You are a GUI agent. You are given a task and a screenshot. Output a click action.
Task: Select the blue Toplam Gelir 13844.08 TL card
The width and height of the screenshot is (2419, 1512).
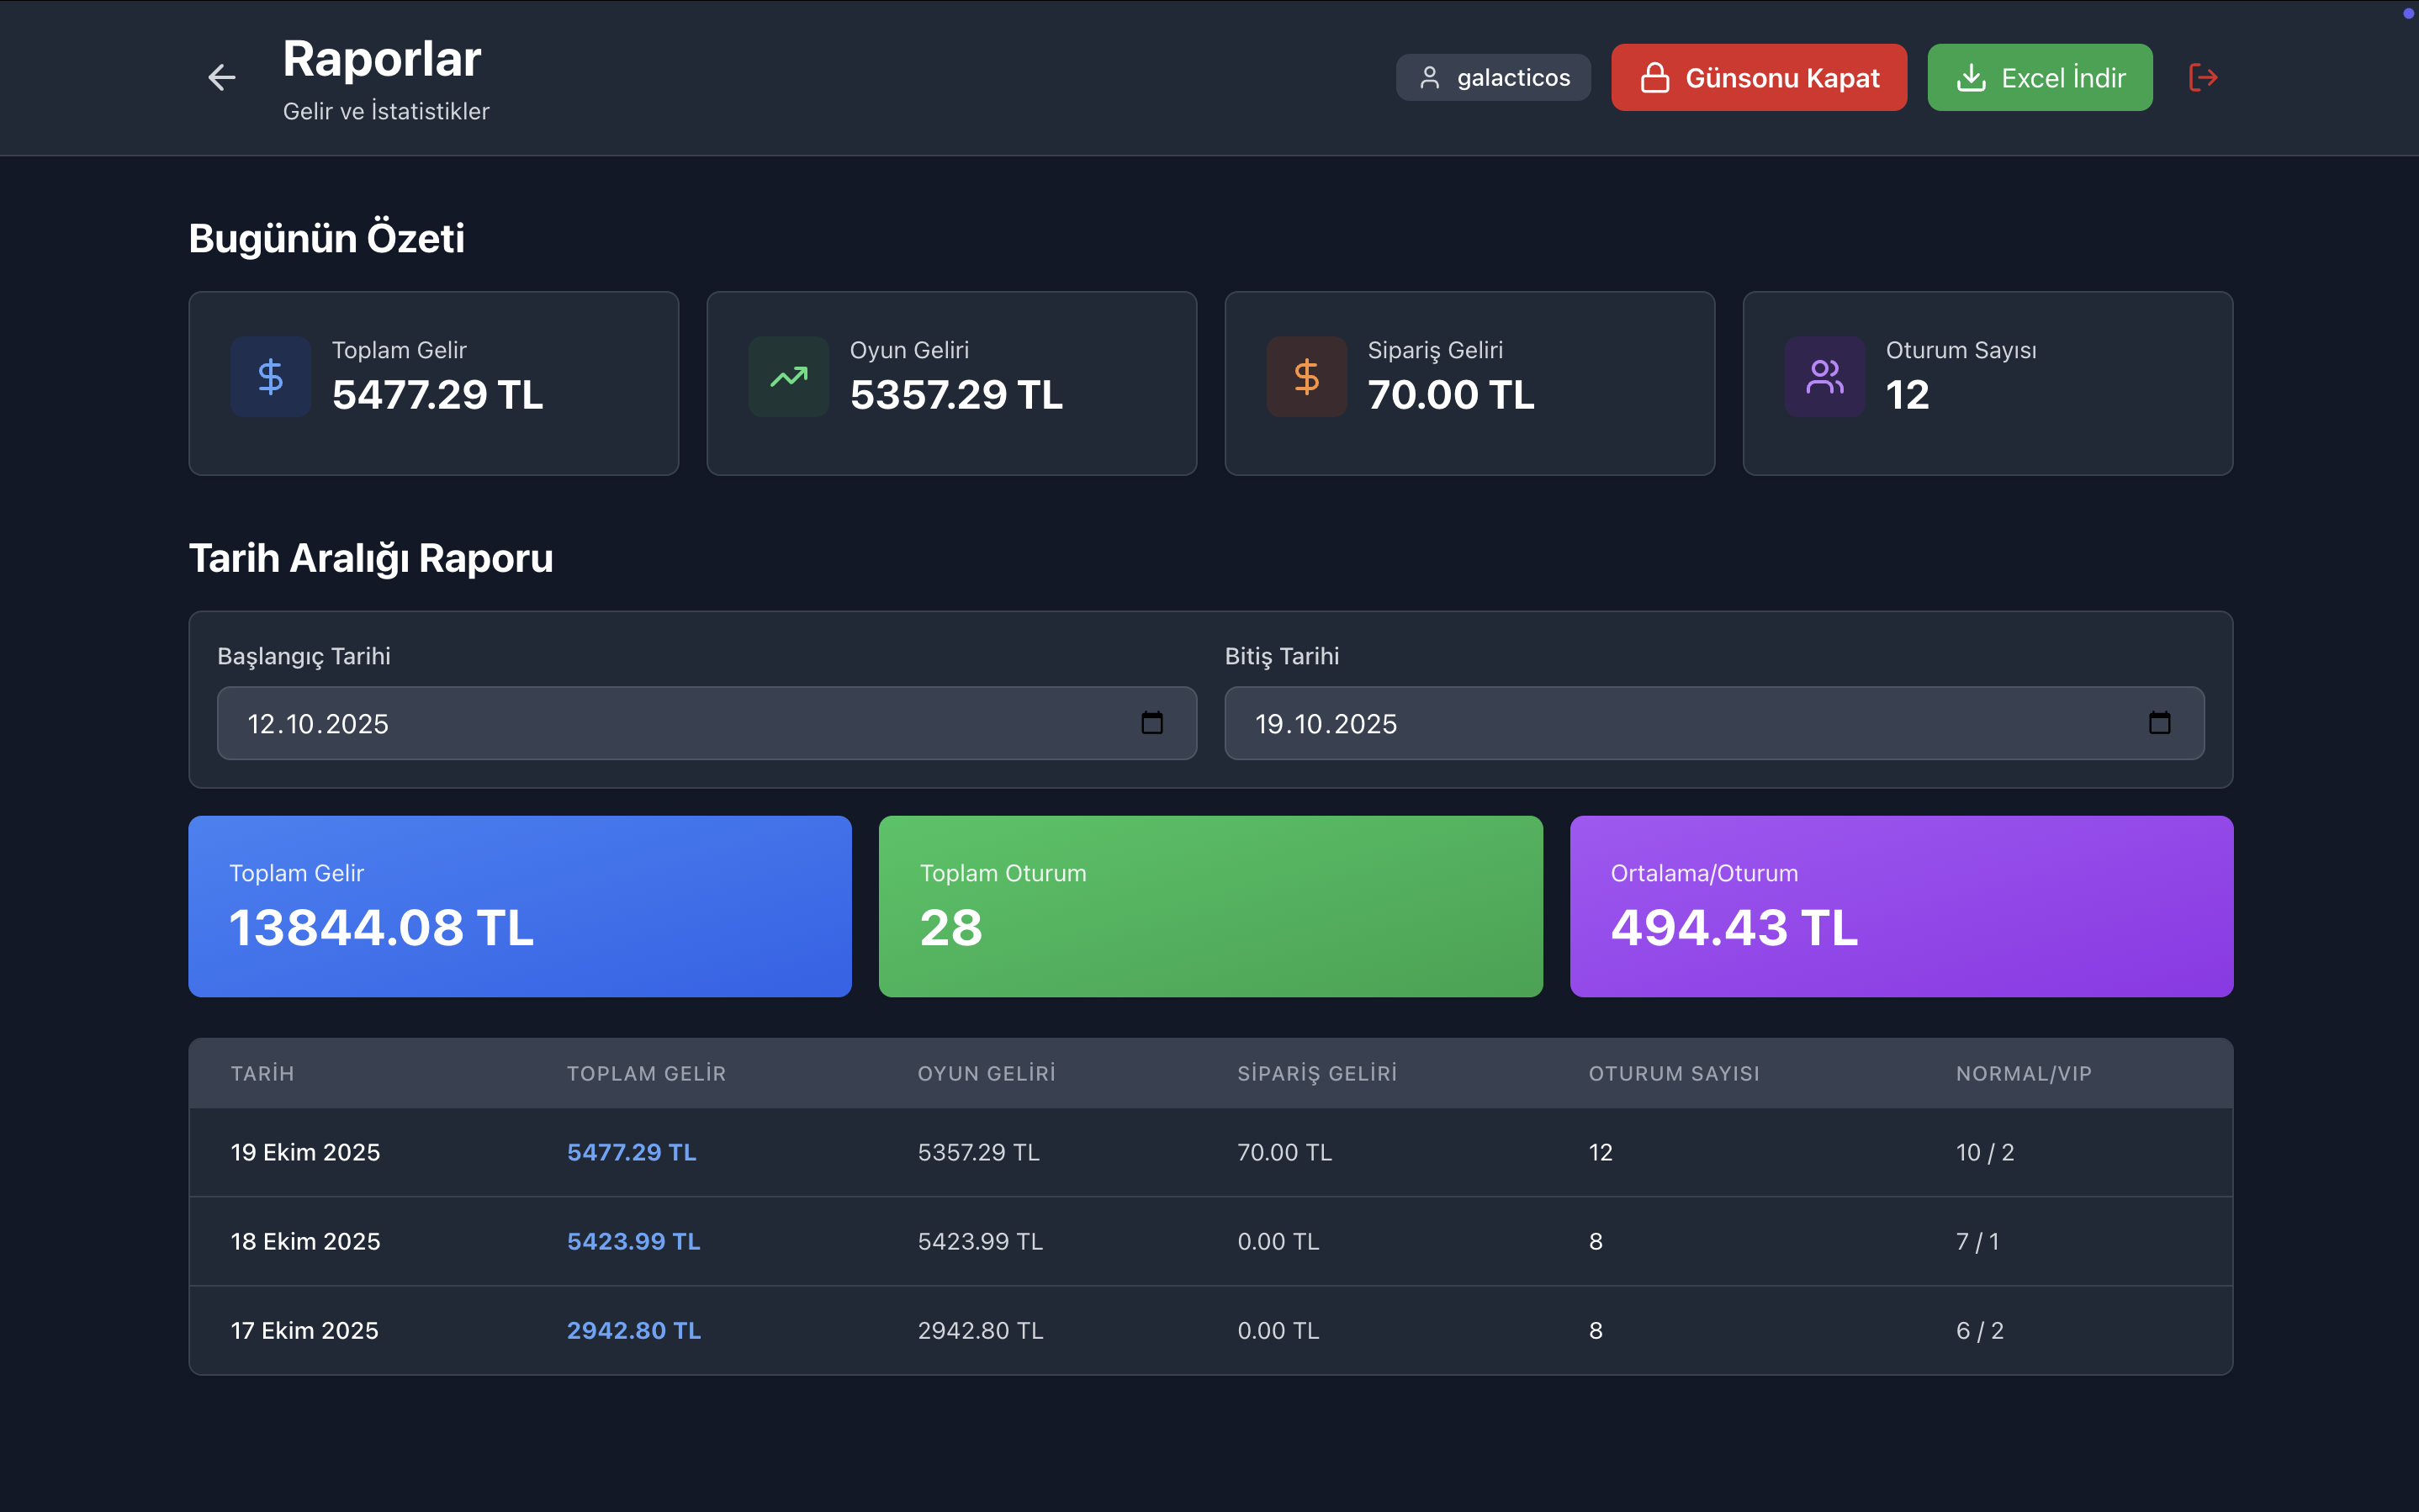[520, 906]
